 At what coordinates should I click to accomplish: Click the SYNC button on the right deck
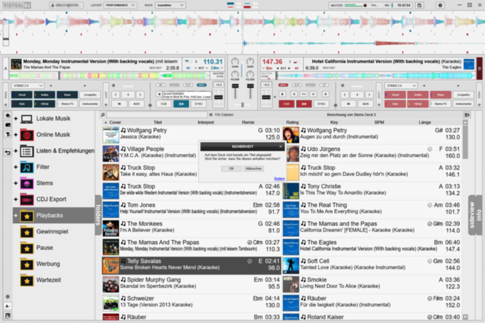[321, 104]
